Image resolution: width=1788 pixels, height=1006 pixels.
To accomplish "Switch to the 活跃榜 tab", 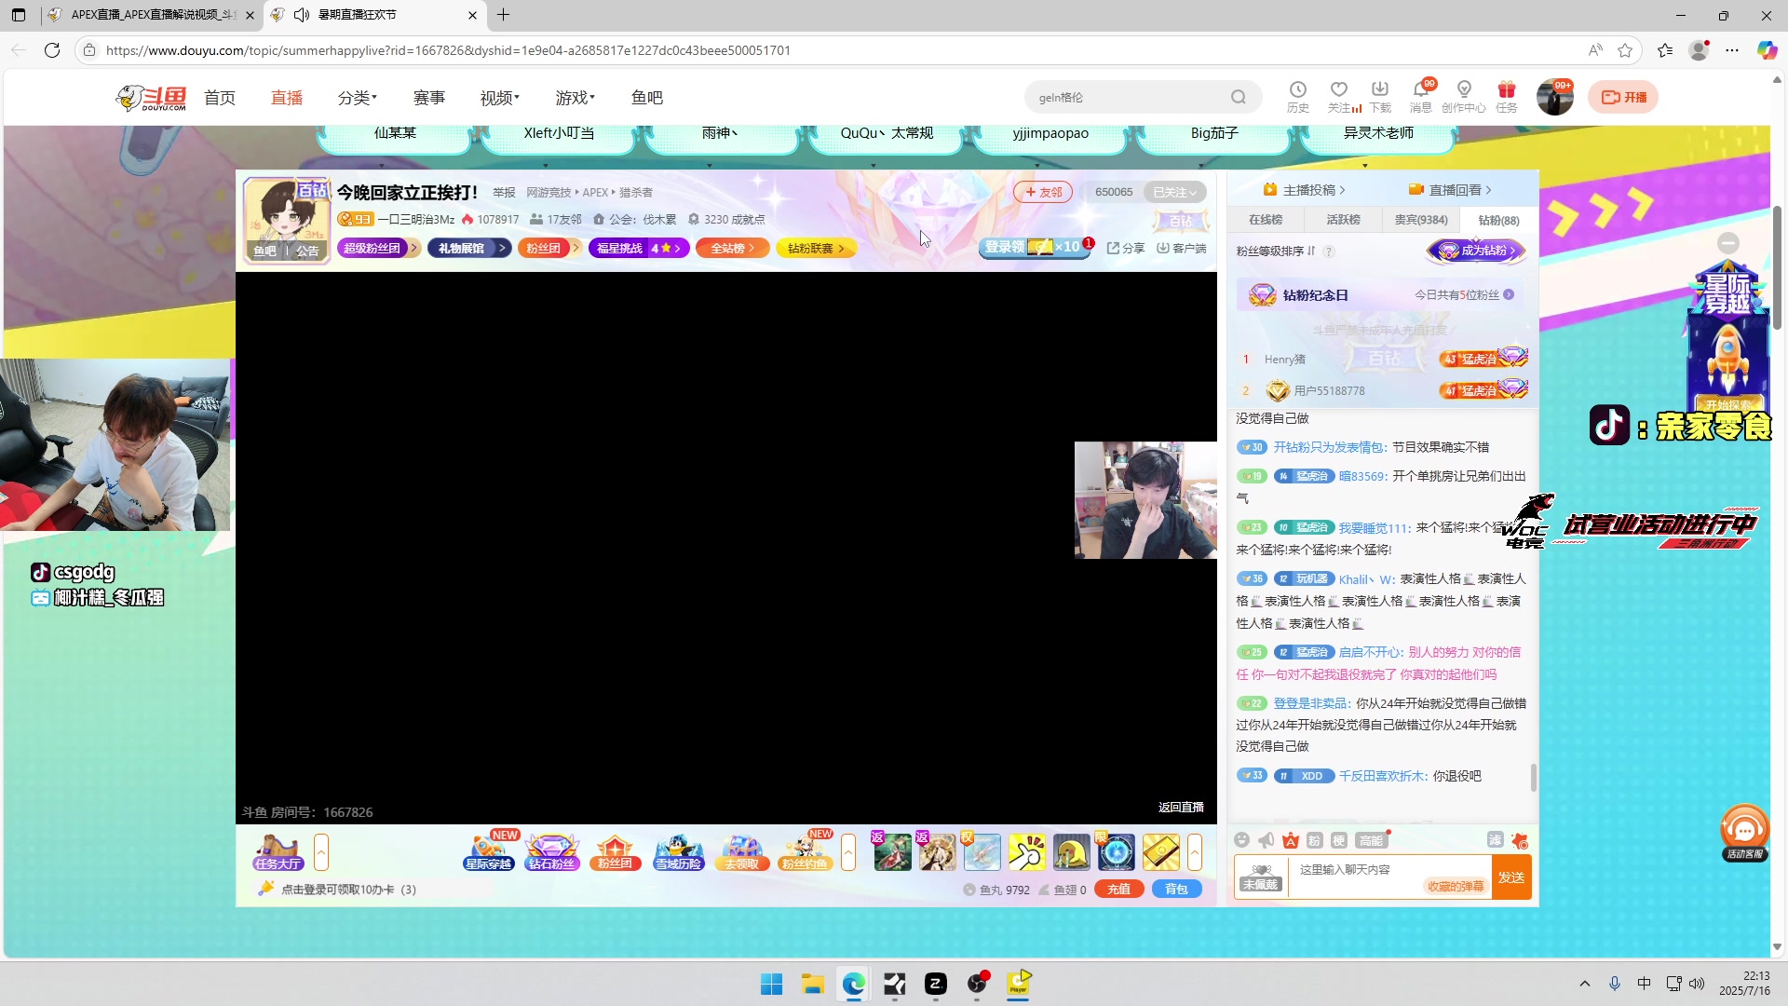I will pyautogui.click(x=1343, y=220).
